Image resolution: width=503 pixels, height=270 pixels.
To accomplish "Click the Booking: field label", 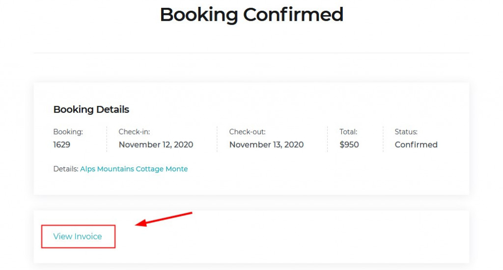I will tap(68, 132).
